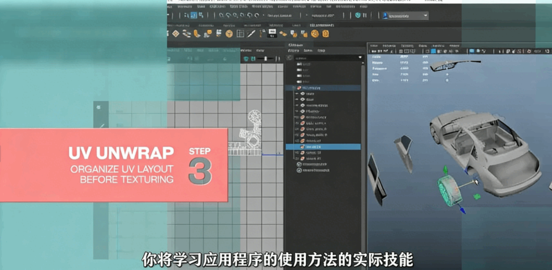
Task: Click the orange ring-shaped shelf icon
Action: click(x=315, y=34)
